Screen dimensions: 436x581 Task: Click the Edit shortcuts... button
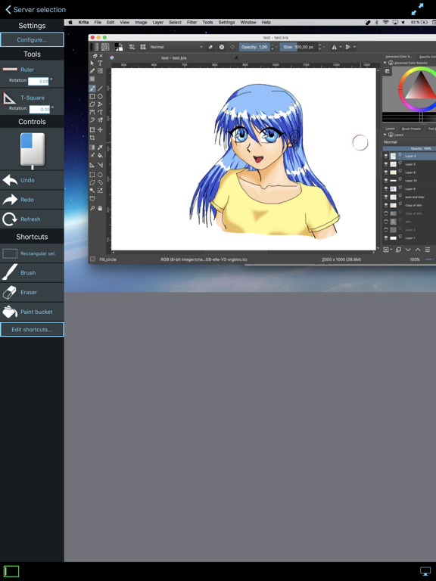pyautogui.click(x=32, y=329)
